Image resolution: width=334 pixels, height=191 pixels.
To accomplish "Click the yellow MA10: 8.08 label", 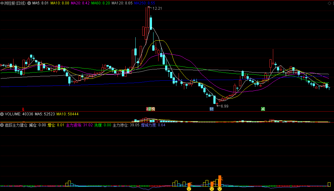I will pyautogui.click(x=60, y=3).
